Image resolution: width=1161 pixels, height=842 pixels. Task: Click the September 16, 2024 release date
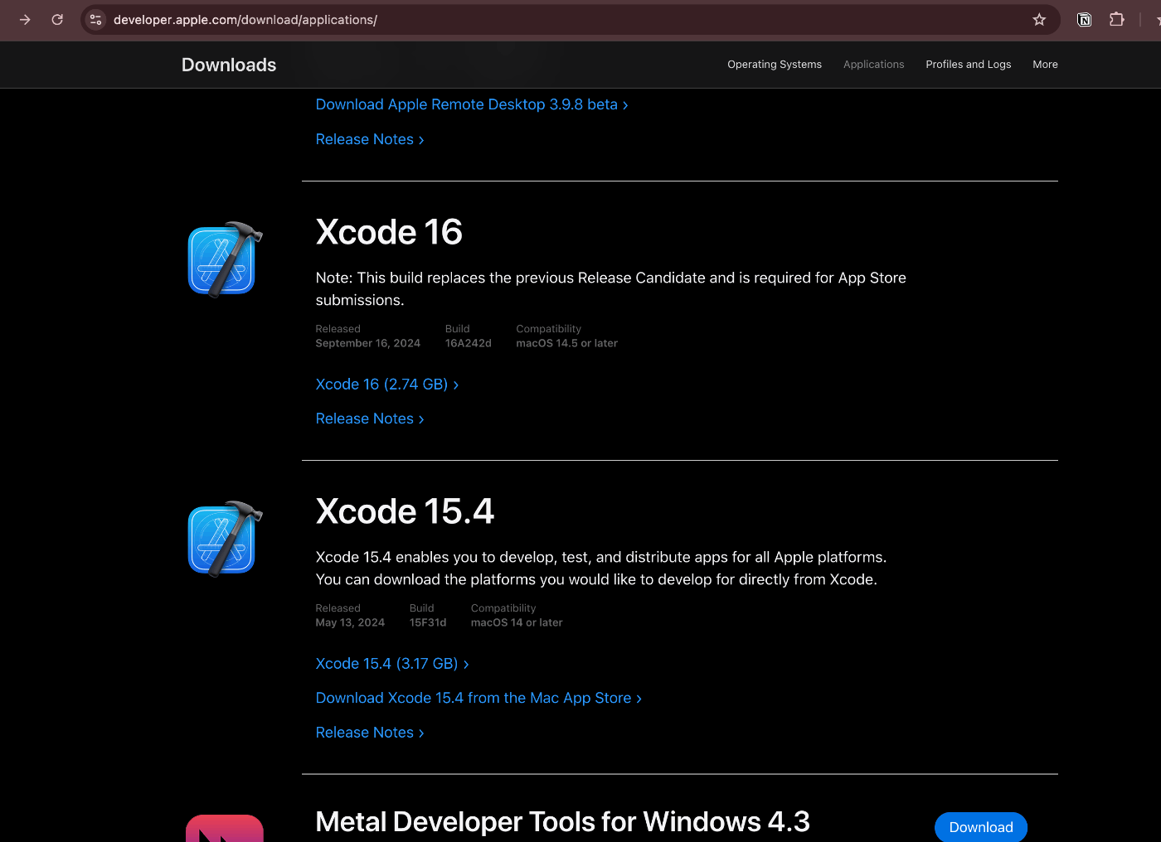[367, 343]
